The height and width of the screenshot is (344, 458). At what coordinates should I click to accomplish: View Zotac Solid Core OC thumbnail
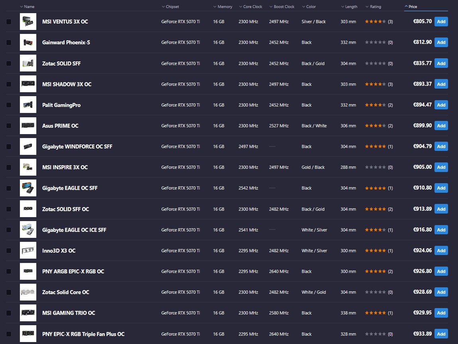click(28, 292)
